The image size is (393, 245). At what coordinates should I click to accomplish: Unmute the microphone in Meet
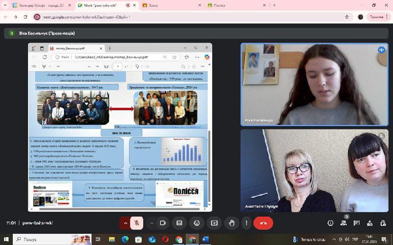click(138, 223)
